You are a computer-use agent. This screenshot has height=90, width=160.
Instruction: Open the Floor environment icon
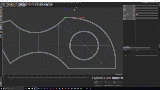click(x=47, y=4)
